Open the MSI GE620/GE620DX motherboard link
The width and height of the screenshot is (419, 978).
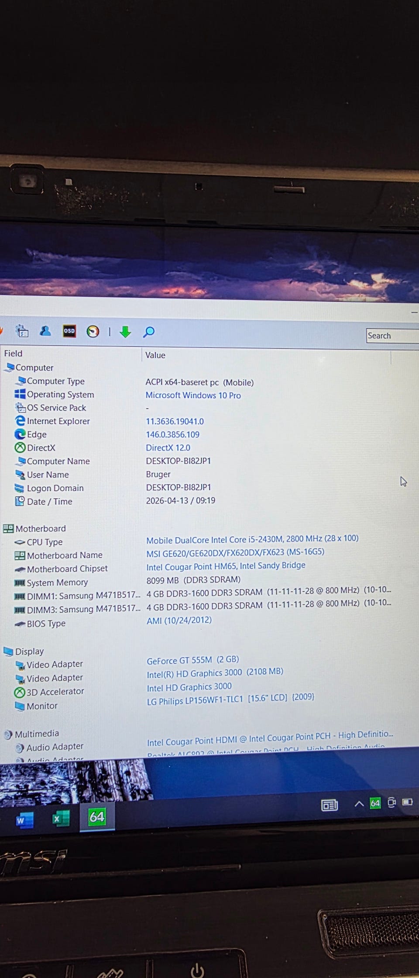tap(235, 552)
